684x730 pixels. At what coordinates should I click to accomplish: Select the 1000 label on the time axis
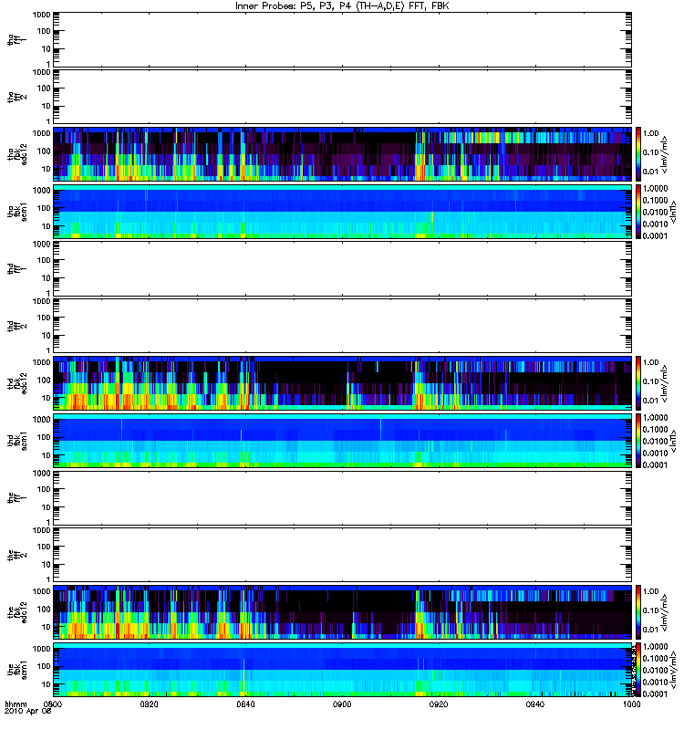[x=631, y=704]
